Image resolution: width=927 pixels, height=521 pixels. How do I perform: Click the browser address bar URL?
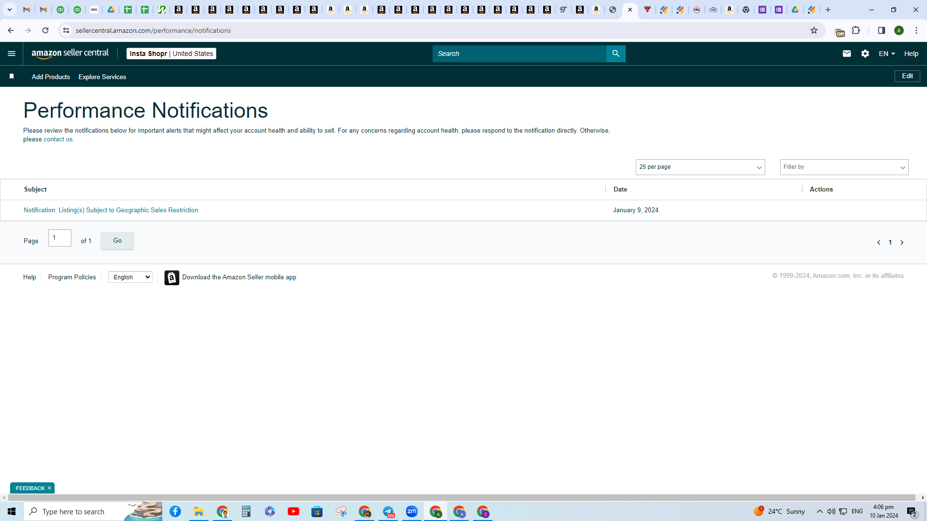click(153, 30)
